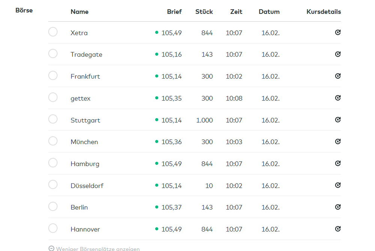The width and height of the screenshot is (375, 251).
Task: Choose Tradegate as the trading venue
Action: [53, 53]
